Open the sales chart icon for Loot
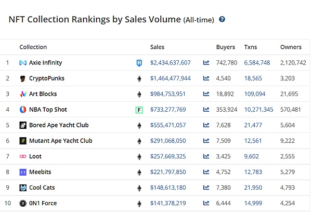This screenshot has width=312, height=213. tap(206, 156)
